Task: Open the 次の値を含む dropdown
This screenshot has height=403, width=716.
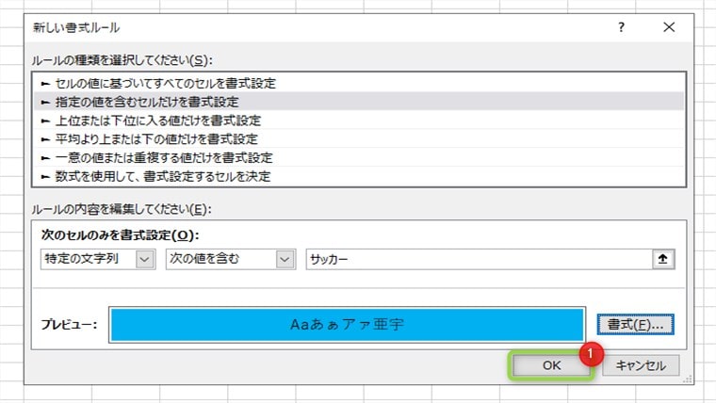Action: [231, 259]
